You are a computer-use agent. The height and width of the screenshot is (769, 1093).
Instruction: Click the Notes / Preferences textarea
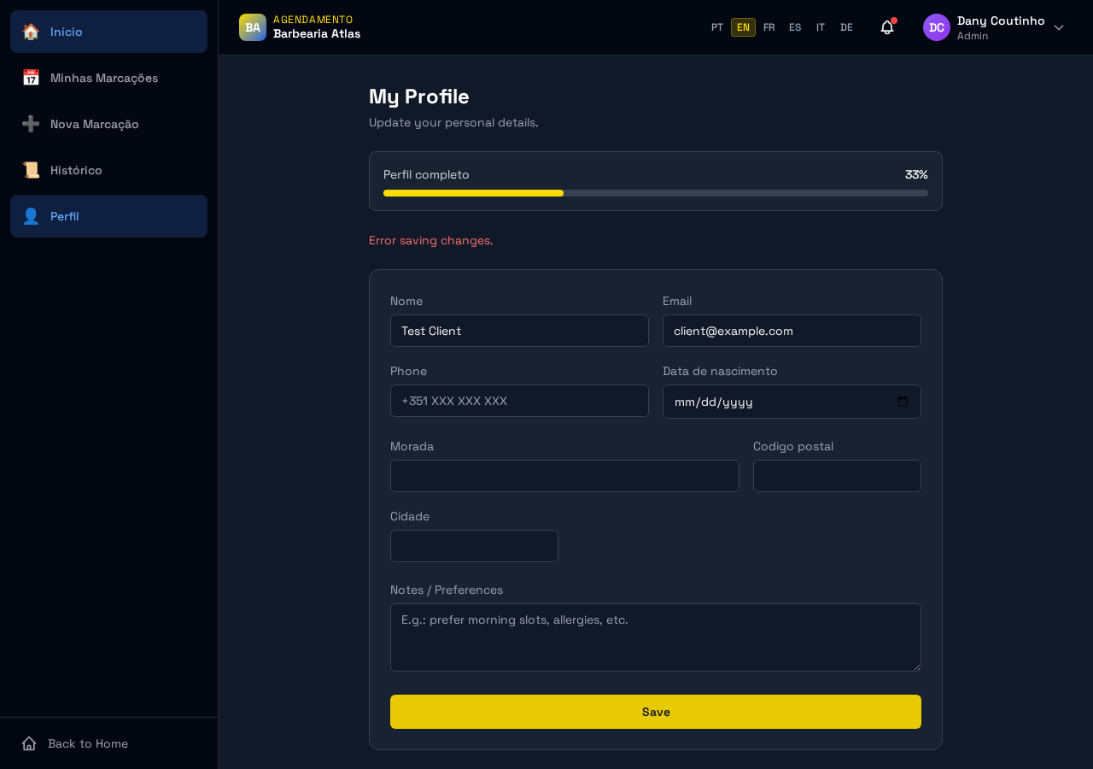656,637
